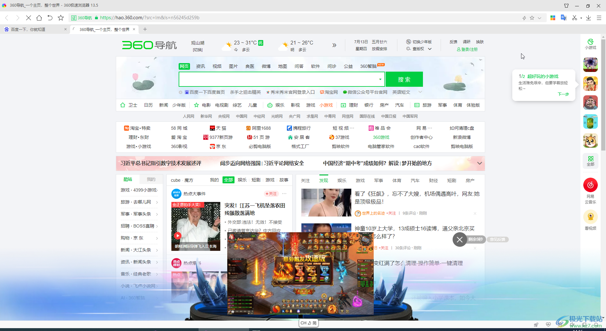The image size is (606, 331).
Task: Click 下一步 in the tip popup
Action: coord(563,94)
